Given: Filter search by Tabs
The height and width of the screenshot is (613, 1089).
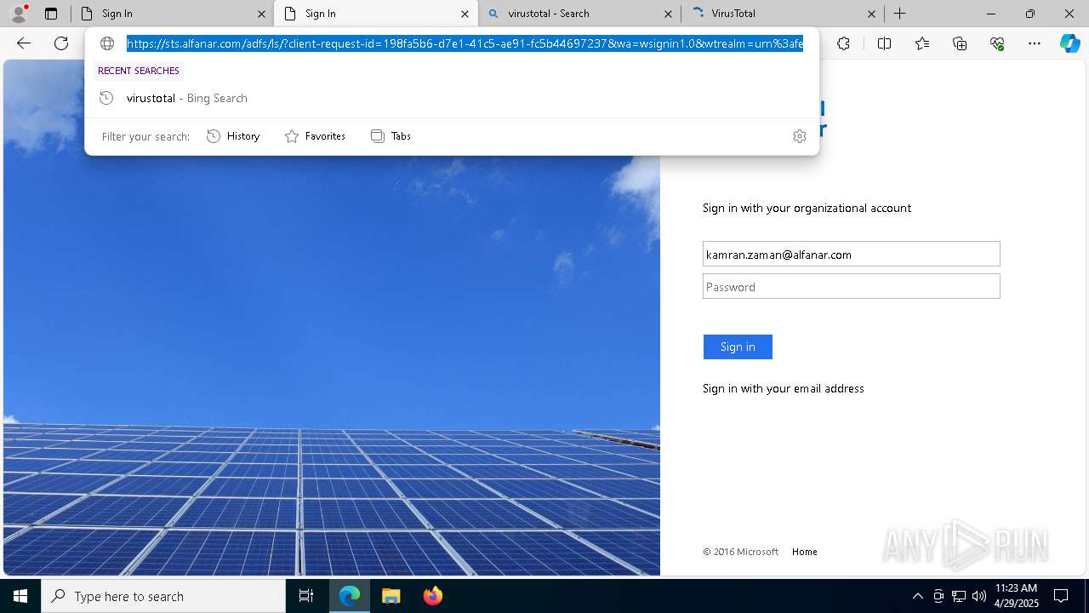Looking at the screenshot, I should pos(391,136).
